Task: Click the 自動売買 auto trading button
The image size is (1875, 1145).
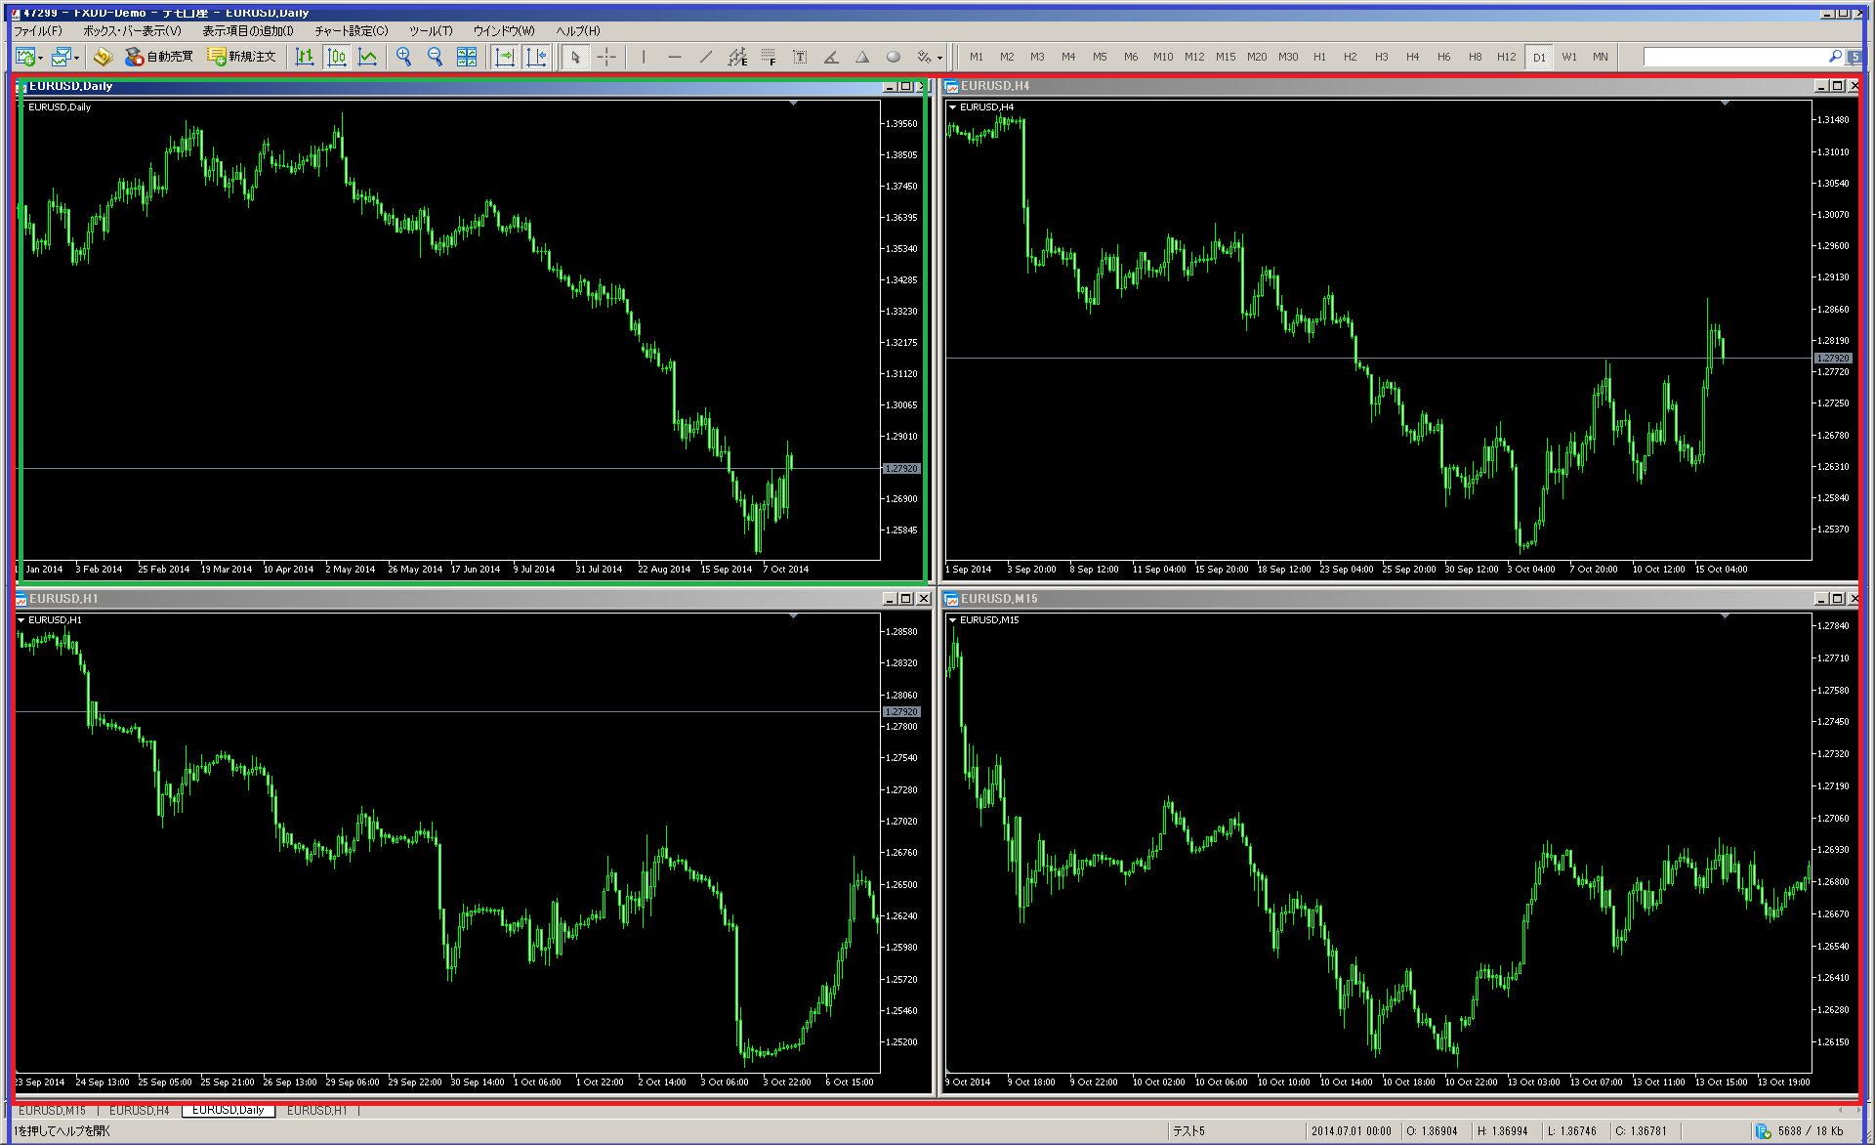Action: [159, 57]
